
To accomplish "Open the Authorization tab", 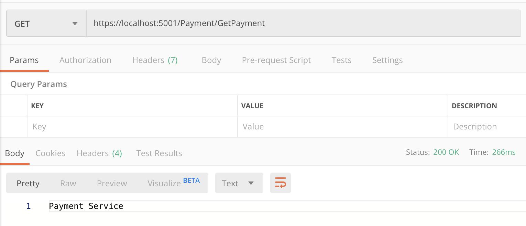I will tap(85, 60).
